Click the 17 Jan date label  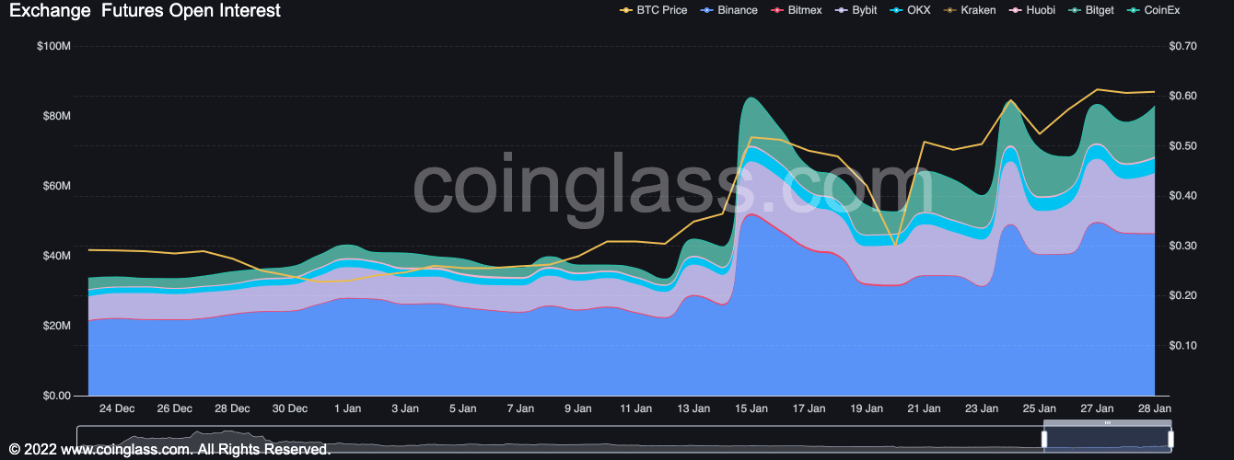click(x=809, y=408)
